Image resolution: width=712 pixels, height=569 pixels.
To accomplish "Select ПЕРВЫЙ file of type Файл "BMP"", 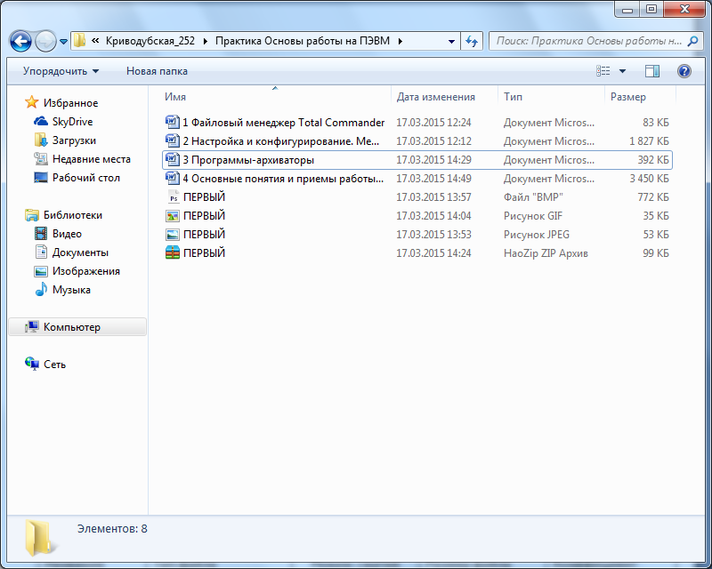I will (x=204, y=196).
